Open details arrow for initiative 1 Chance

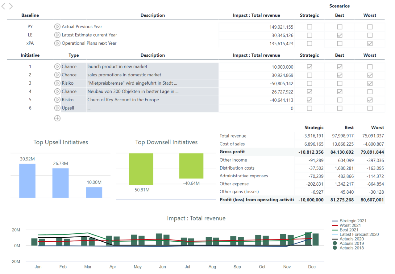pyautogui.click(x=57, y=66)
